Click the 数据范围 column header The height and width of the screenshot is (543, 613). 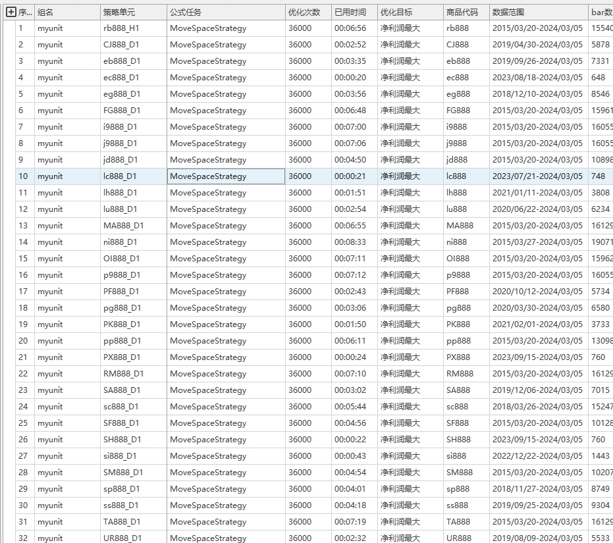(x=508, y=13)
